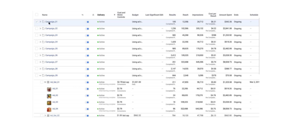This screenshot has height=132, width=292.
Task: Sort by the Reach column header
Action: point(186,15)
